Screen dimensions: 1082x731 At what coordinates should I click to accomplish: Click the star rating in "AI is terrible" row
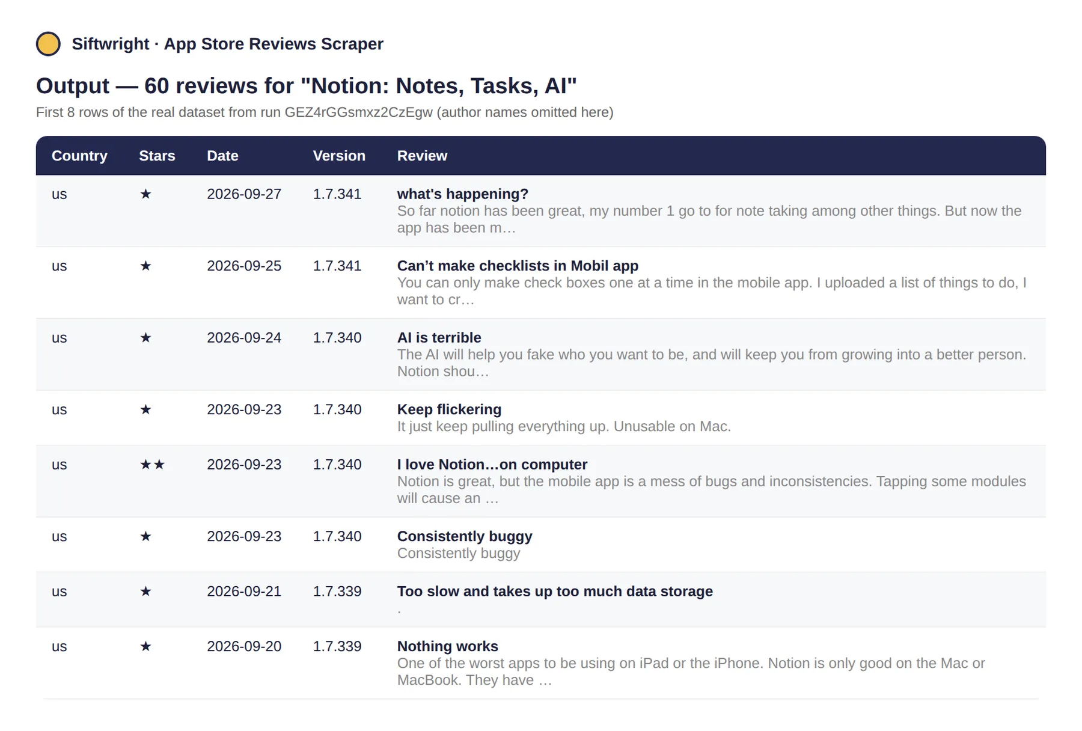point(145,338)
